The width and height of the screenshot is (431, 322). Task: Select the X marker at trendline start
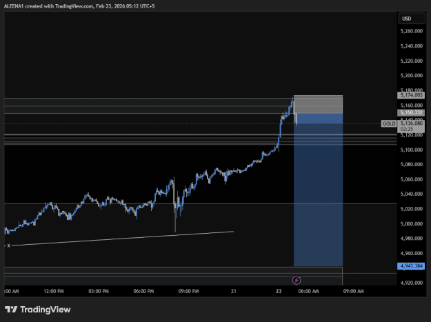[x=8, y=245]
